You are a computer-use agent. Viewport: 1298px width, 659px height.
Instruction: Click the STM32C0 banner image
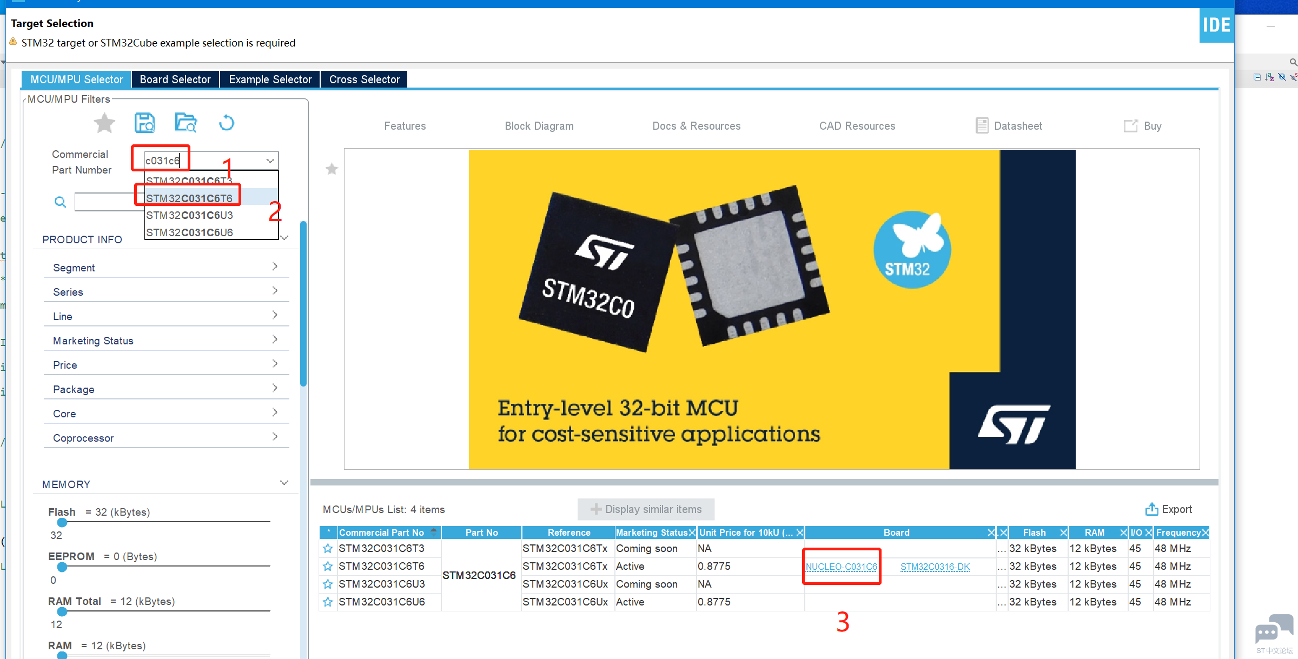click(772, 309)
